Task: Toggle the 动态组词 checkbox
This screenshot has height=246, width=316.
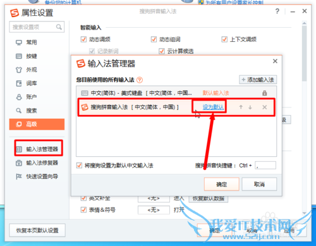Action: (x=154, y=39)
